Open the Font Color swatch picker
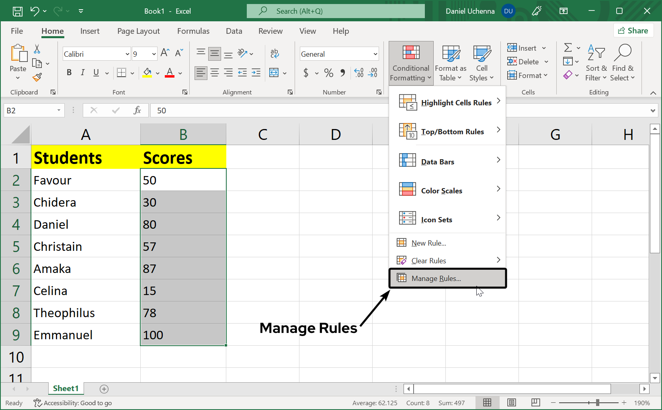This screenshot has width=662, height=410. pyautogui.click(x=180, y=73)
